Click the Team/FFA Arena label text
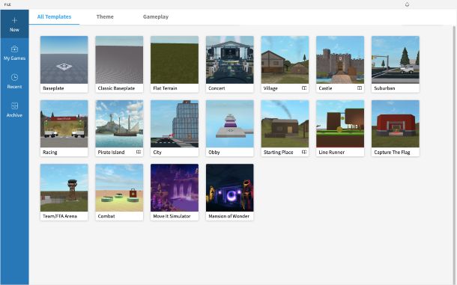 tap(60, 216)
